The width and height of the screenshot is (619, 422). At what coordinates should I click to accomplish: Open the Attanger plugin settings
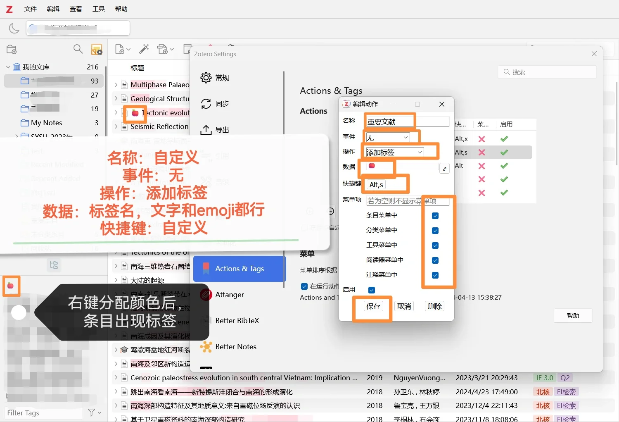click(x=229, y=295)
